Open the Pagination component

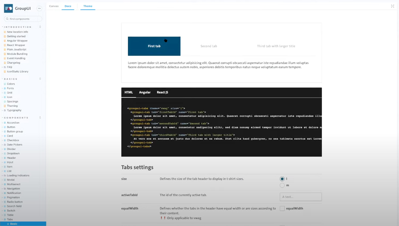click(x=13, y=197)
